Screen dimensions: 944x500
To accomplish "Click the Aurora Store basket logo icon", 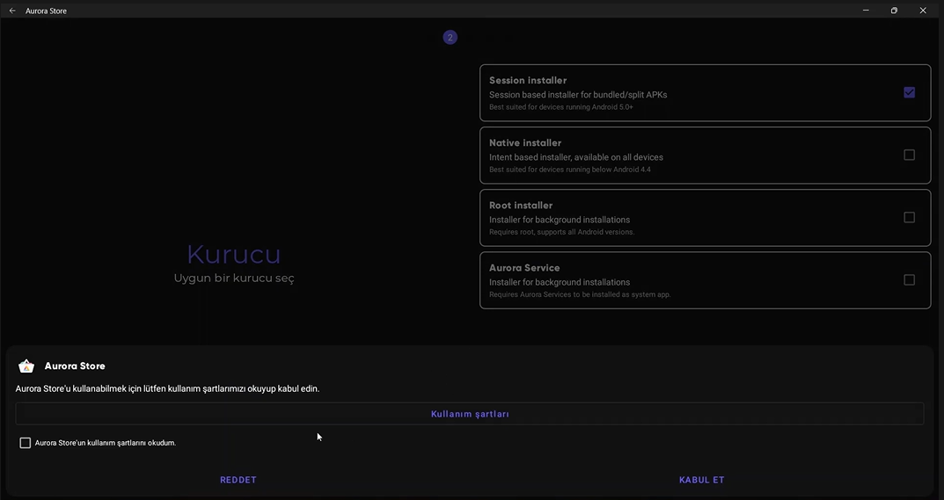I will (26, 366).
